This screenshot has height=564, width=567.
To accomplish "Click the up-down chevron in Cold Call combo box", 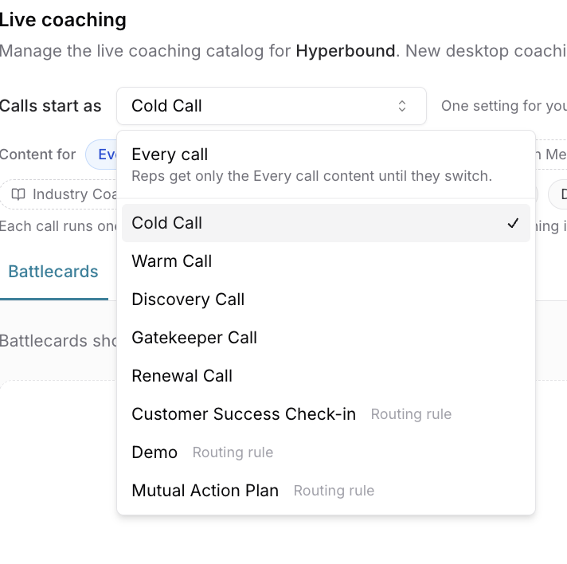I will pyautogui.click(x=401, y=106).
